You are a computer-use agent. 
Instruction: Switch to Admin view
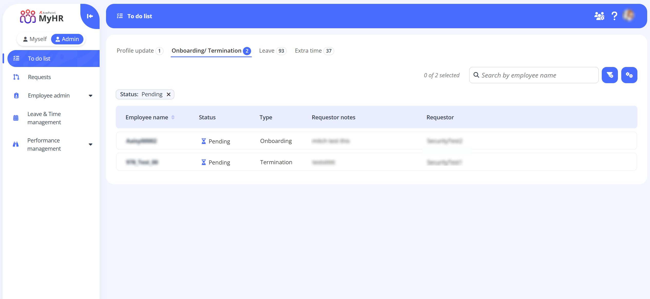pyautogui.click(x=67, y=39)
